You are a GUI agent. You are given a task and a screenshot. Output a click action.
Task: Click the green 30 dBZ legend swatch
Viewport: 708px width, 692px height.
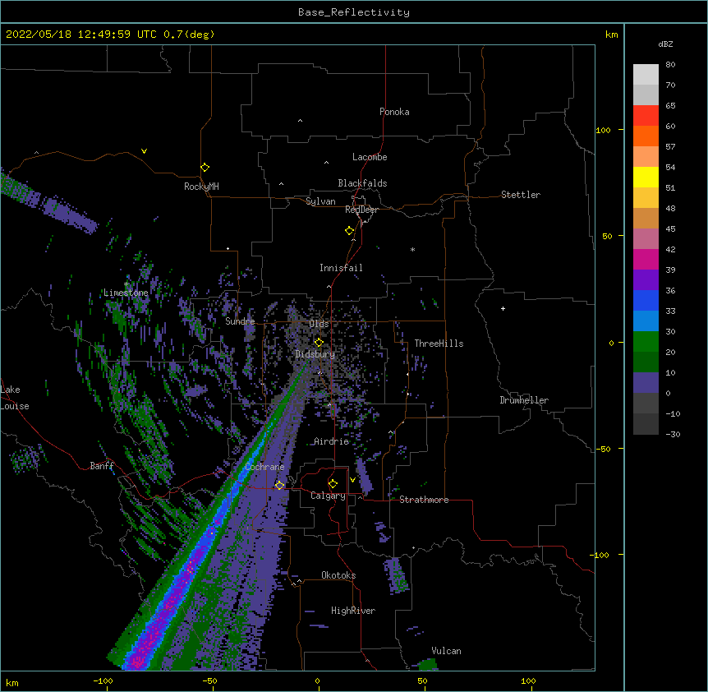(646, 342)
